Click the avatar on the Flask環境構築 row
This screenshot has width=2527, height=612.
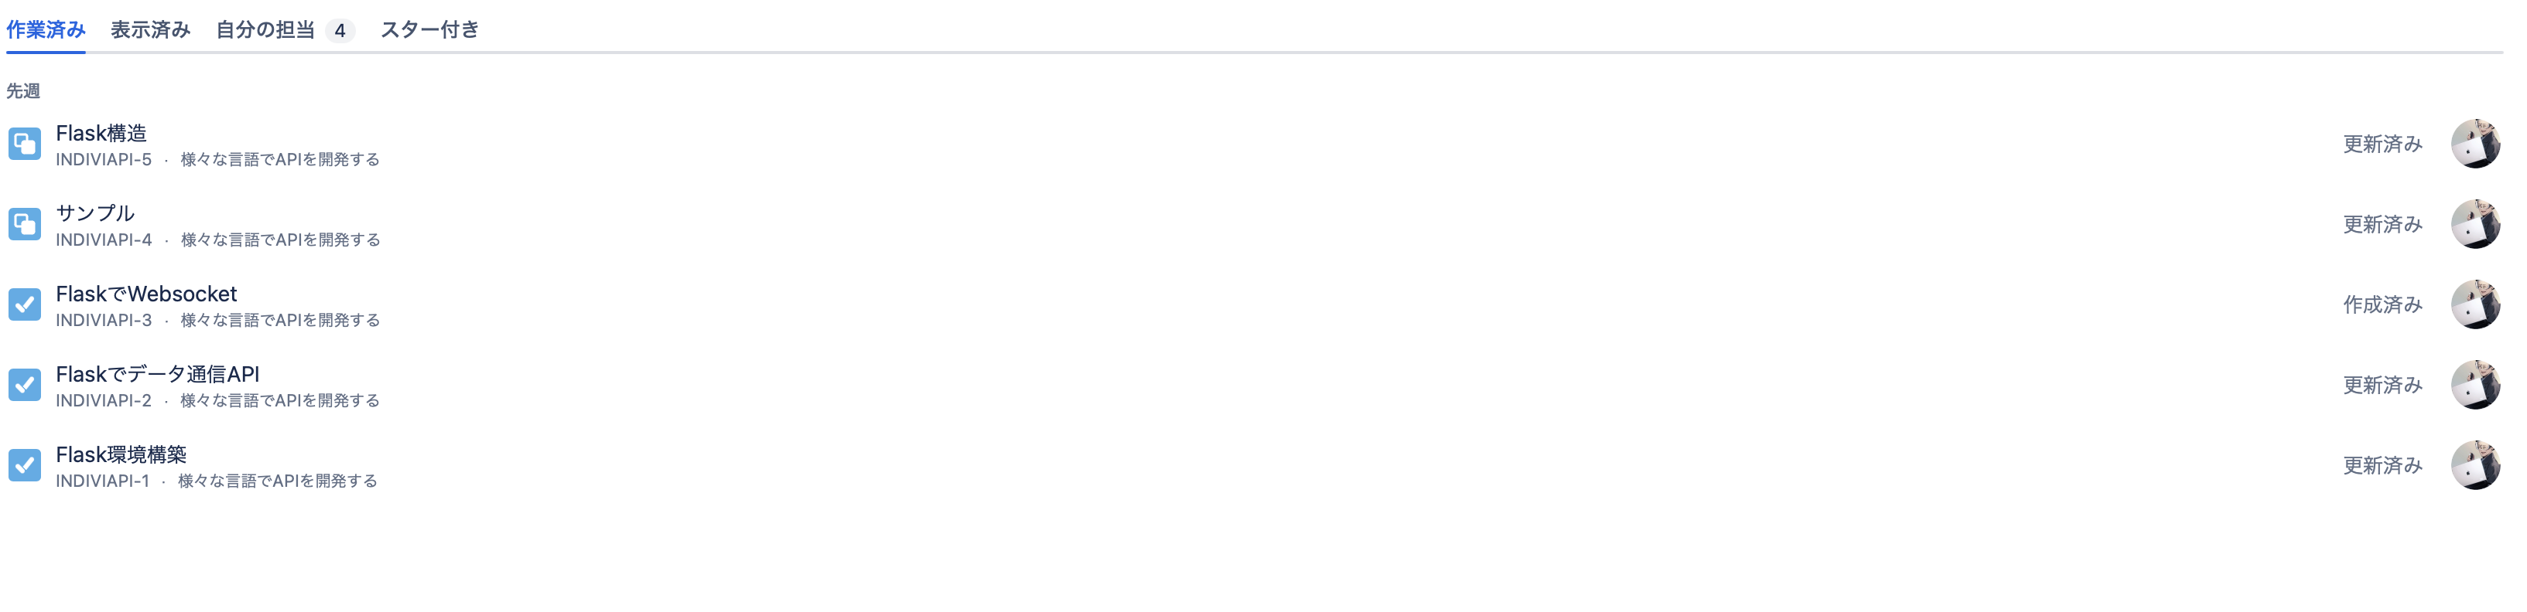click(2474, 465)
